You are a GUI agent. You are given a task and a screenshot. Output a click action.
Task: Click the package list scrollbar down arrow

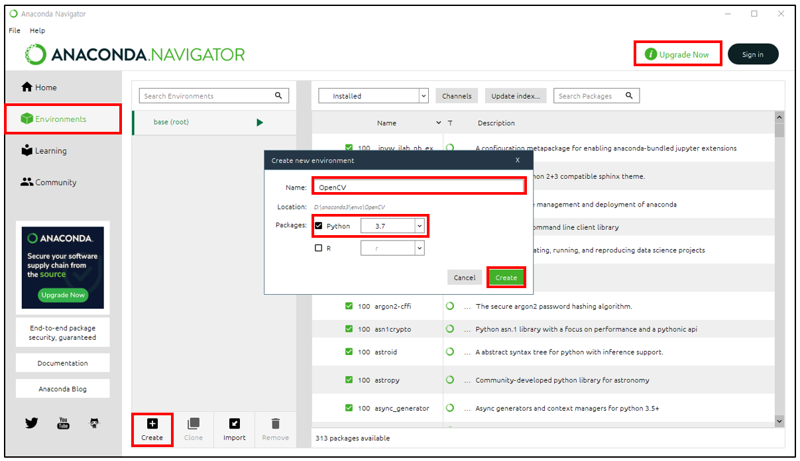click(x=779, y=421)
